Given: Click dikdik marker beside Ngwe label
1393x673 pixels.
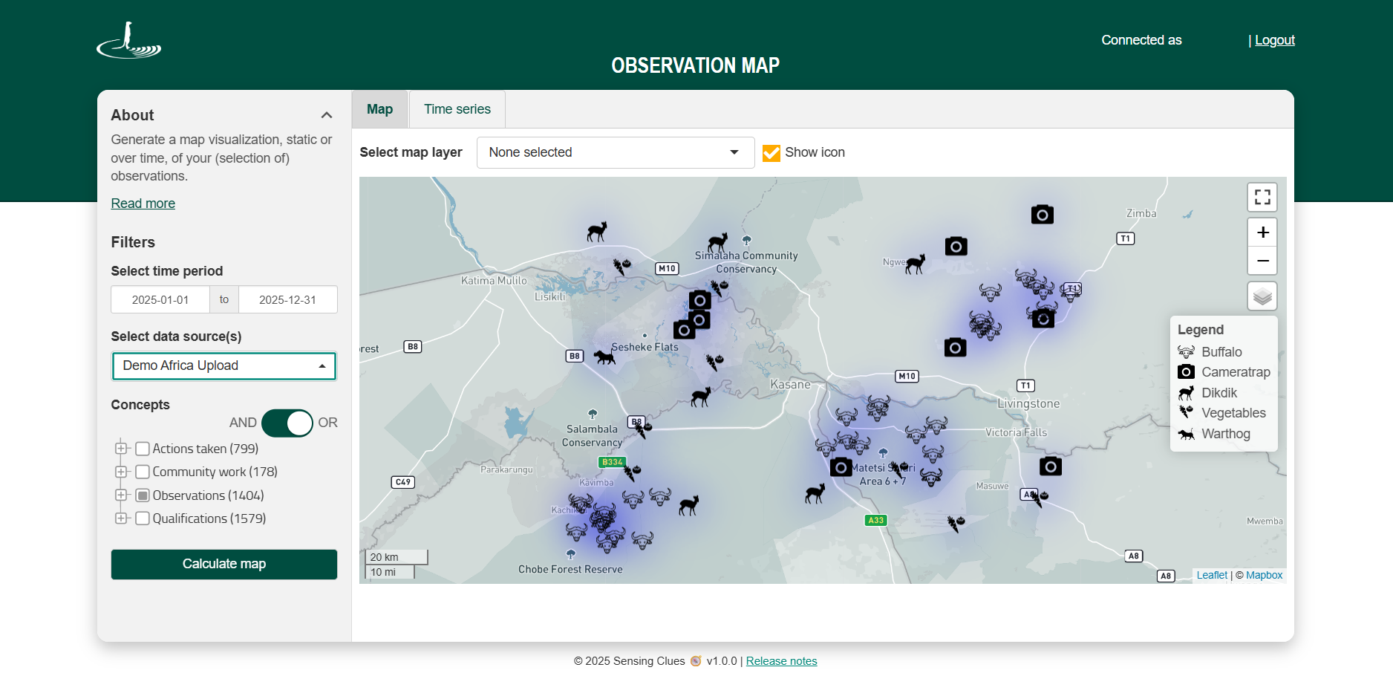Looking at the screenshot, I should 916,264.
